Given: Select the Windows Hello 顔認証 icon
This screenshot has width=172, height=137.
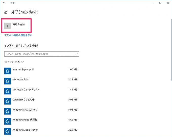Looking at the screenshot, I should pyautogui.click(x=7, y=121).
